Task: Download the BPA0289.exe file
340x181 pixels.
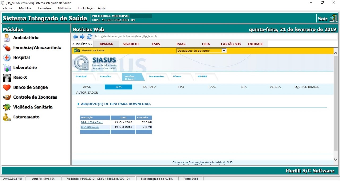Action: [90, 127]
